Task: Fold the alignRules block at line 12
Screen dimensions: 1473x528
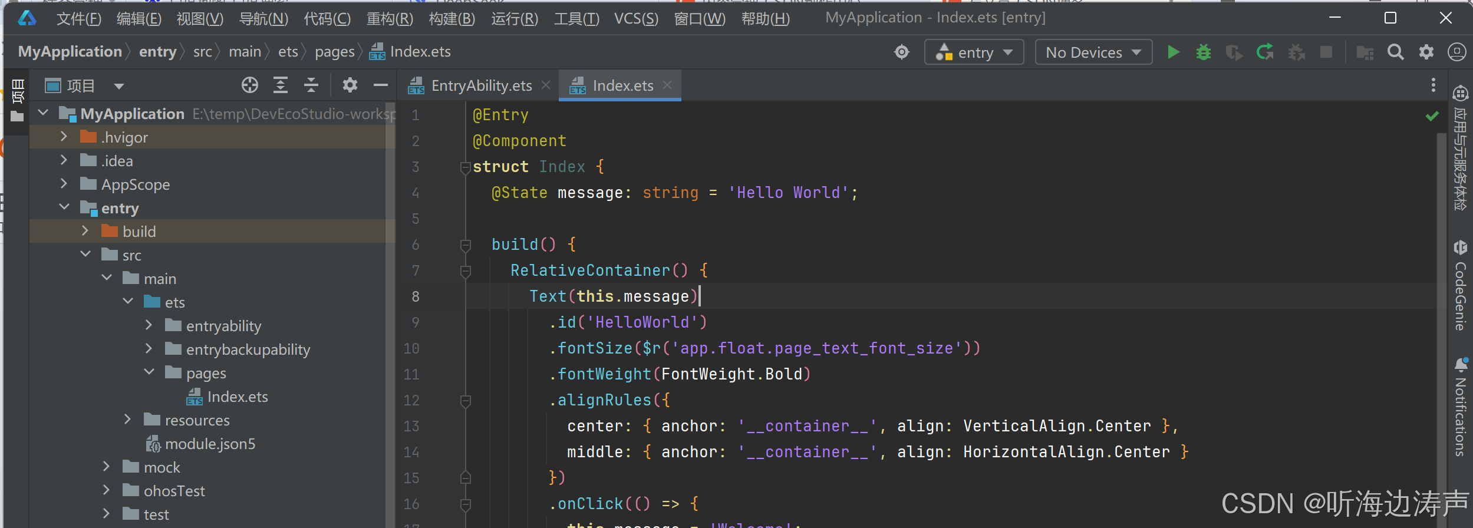Action: tap(465, 401)
